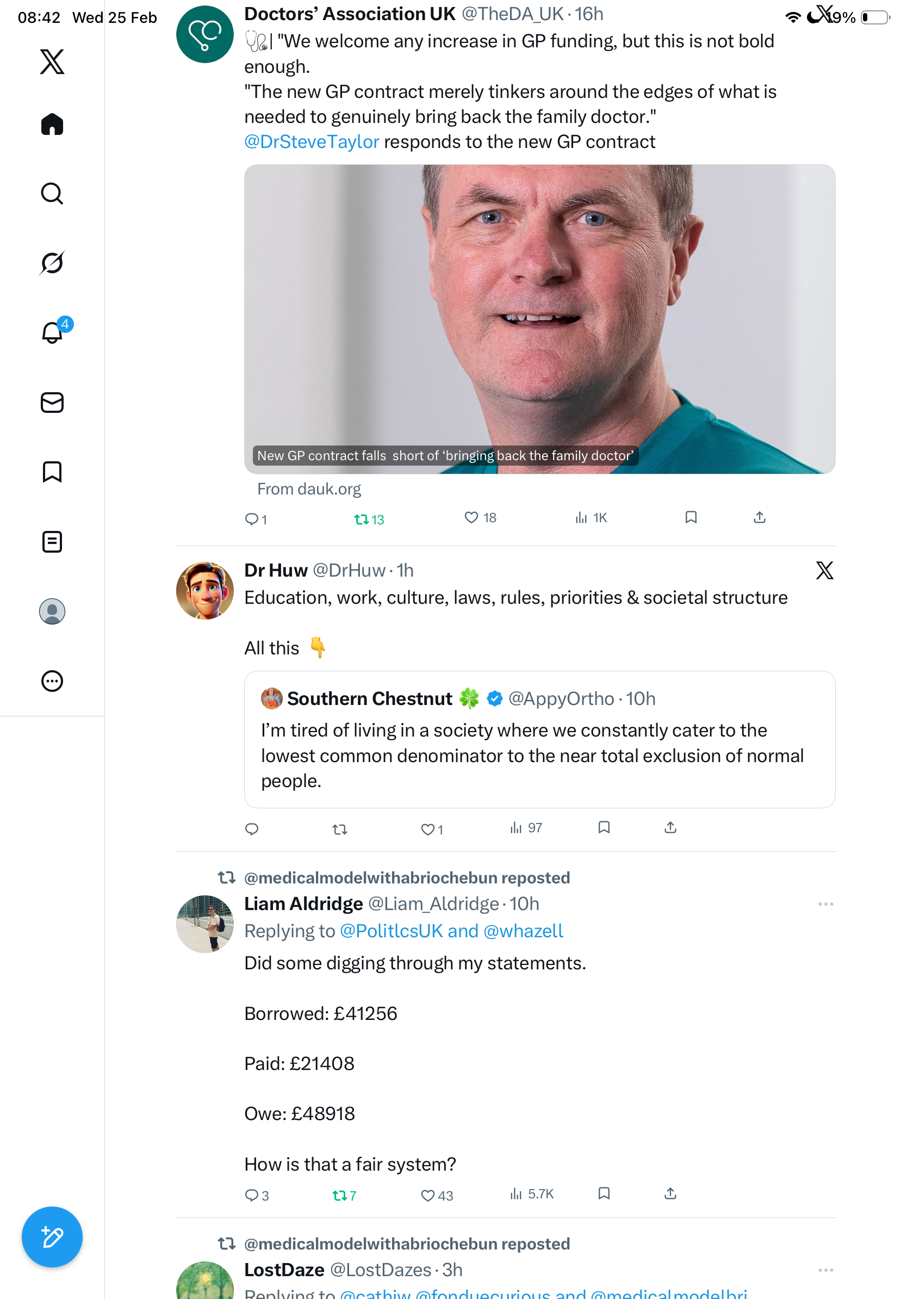The height and width of the screenshot is (1299, 907).
Task: Open more options on Liam Aldridge's post
Action: pos(825,904)
